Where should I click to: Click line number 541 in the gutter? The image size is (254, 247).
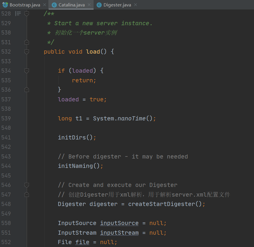(6, 137)
